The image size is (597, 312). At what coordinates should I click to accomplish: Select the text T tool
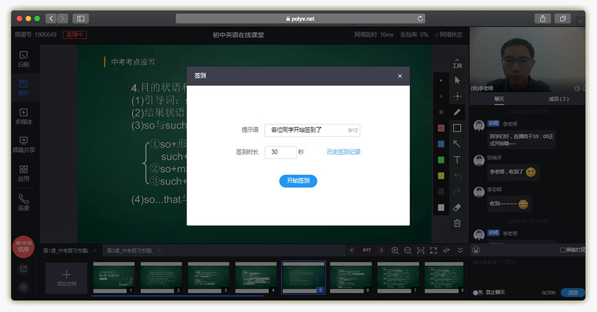point(457,160)
